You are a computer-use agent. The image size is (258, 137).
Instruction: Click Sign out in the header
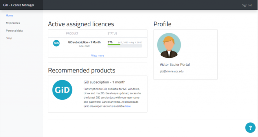point(247,5)
